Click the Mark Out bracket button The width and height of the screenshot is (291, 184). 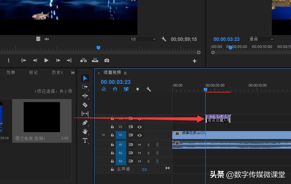[9, 60]
